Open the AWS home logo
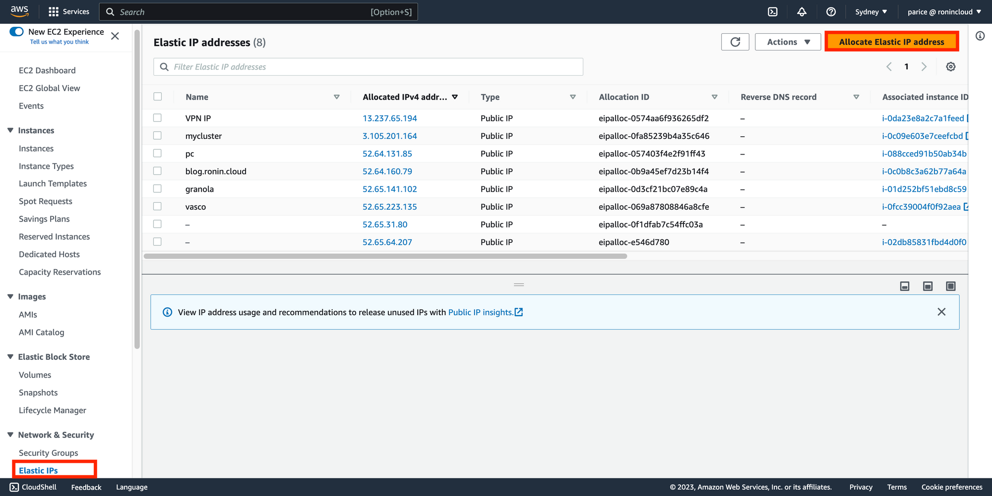 click(19, 11)
